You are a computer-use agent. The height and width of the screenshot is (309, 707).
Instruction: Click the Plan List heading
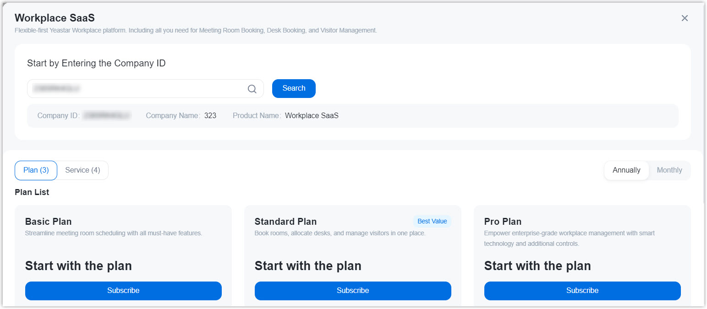tap(32, 192)
